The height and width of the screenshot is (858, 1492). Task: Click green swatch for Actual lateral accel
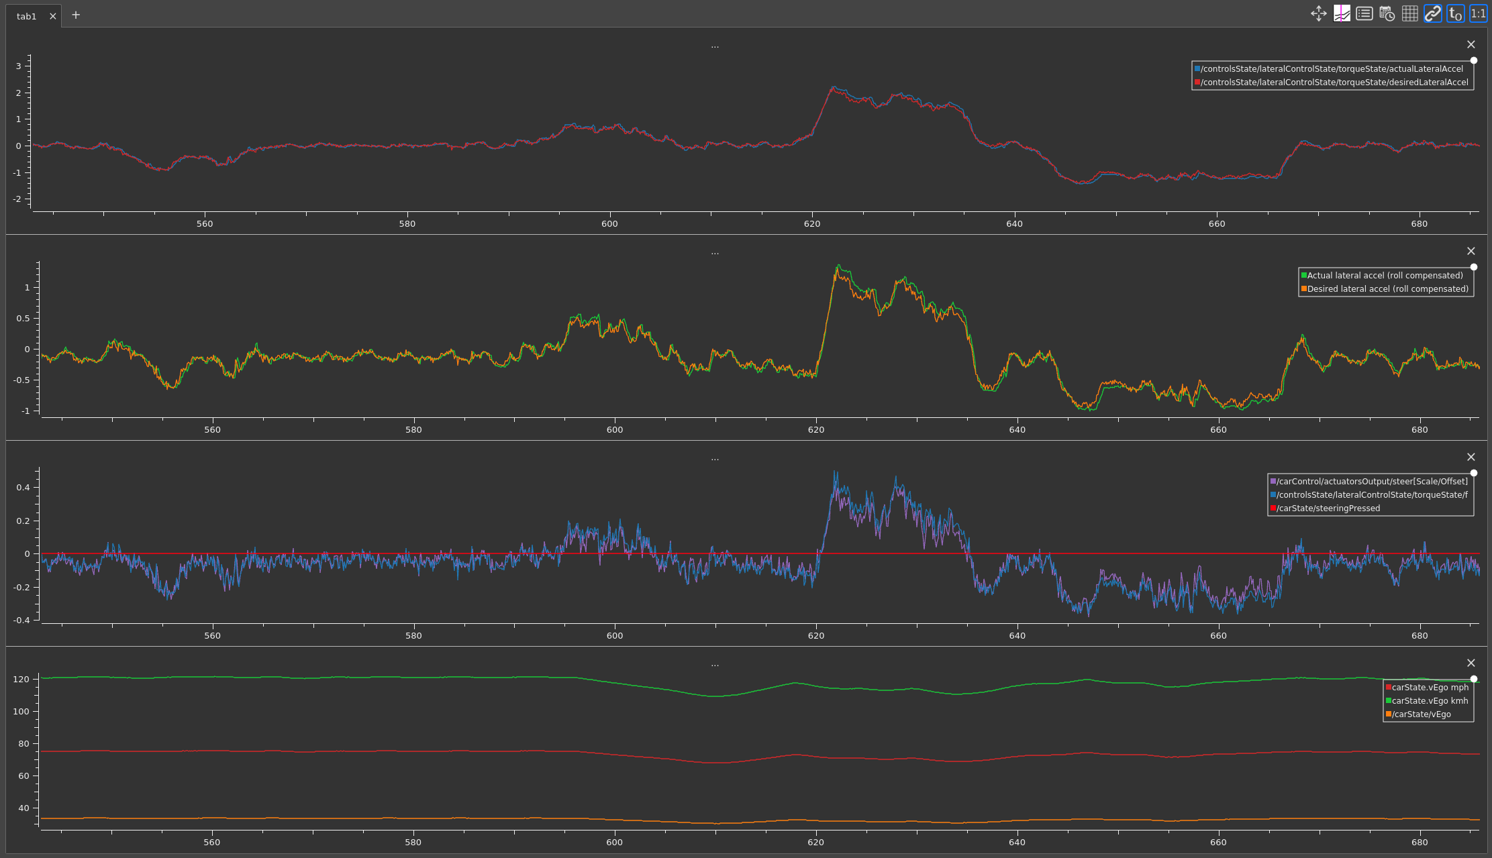(x=1303, y=275)
